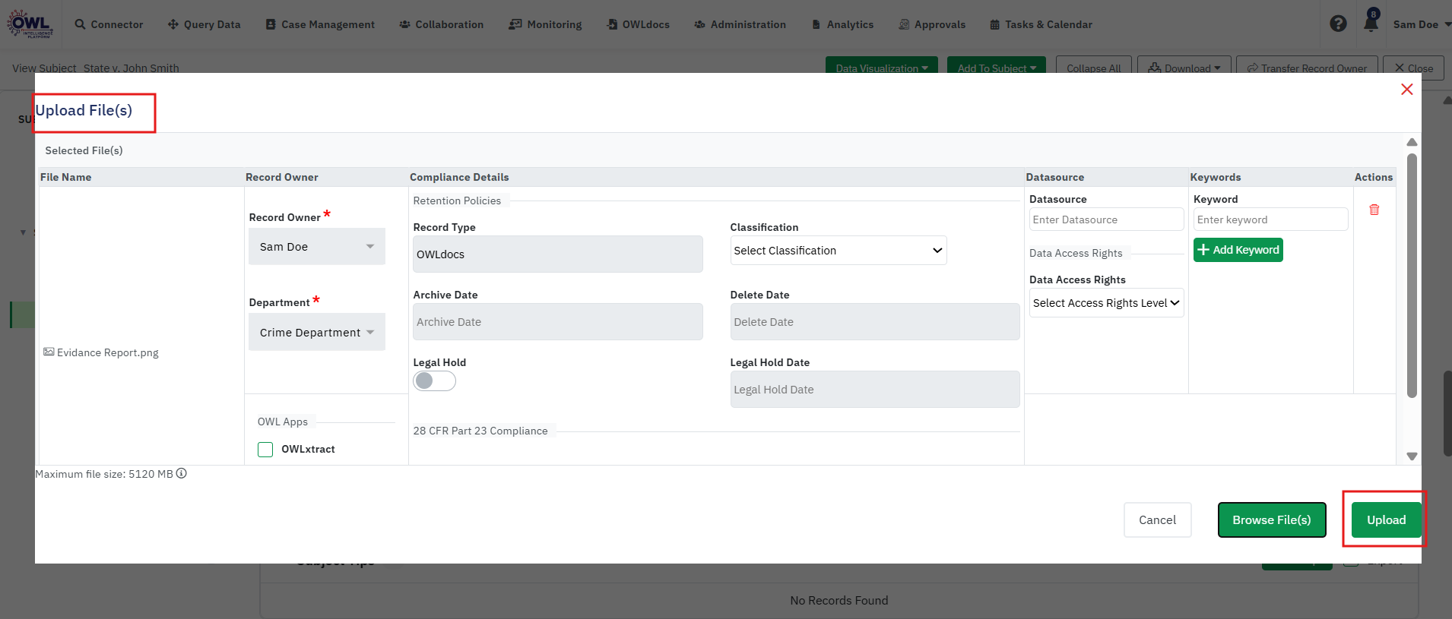
Task: Click the Evidance Report.png file name
Action: pos(108,352)
